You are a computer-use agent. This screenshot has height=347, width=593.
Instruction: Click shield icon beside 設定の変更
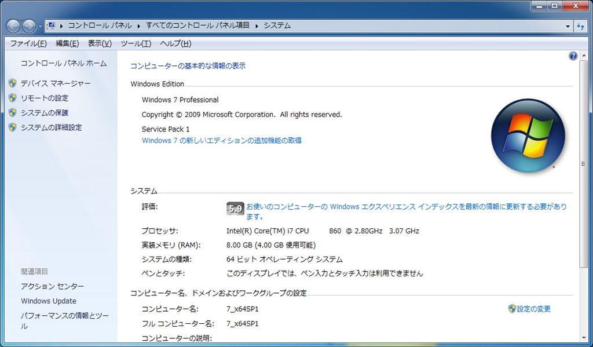coord(512,309)
